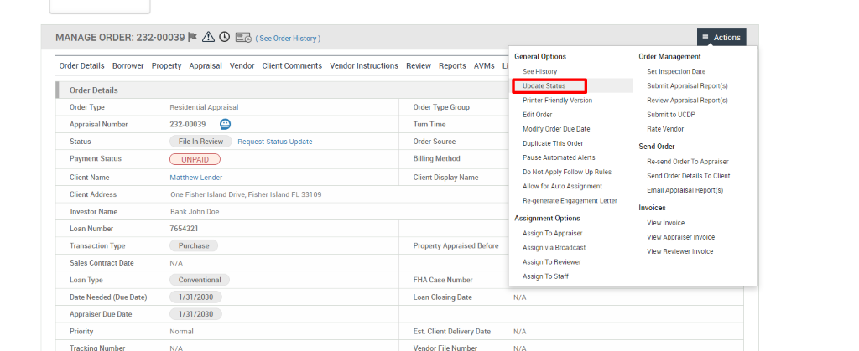Select Edit Order from Actions menu
This screenshot has height=351, width=859.
pos(538,115)
